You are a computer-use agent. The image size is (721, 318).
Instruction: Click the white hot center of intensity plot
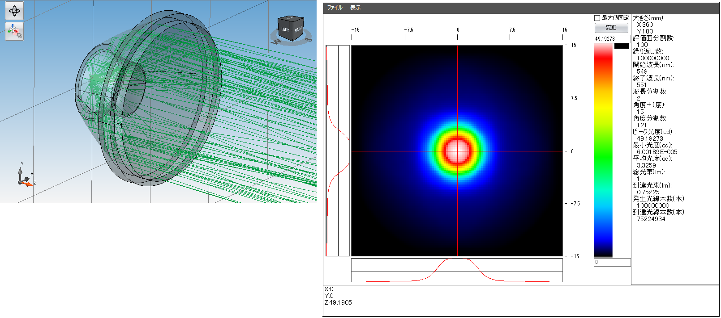457,151
